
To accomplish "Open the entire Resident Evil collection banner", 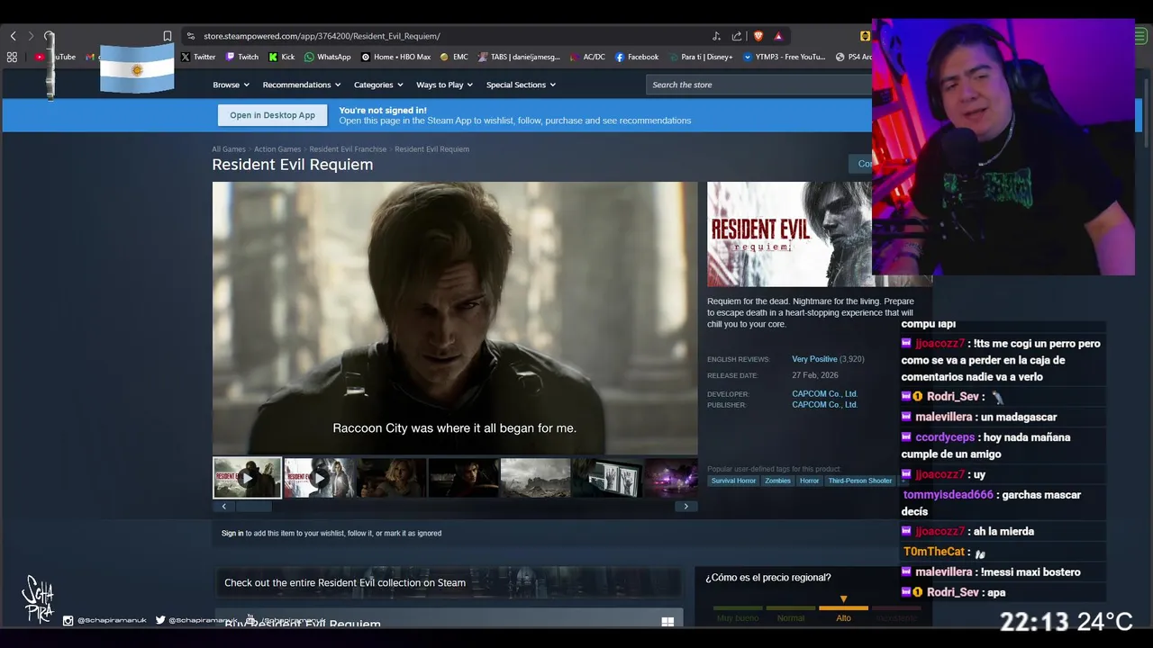I will (449, 582).
